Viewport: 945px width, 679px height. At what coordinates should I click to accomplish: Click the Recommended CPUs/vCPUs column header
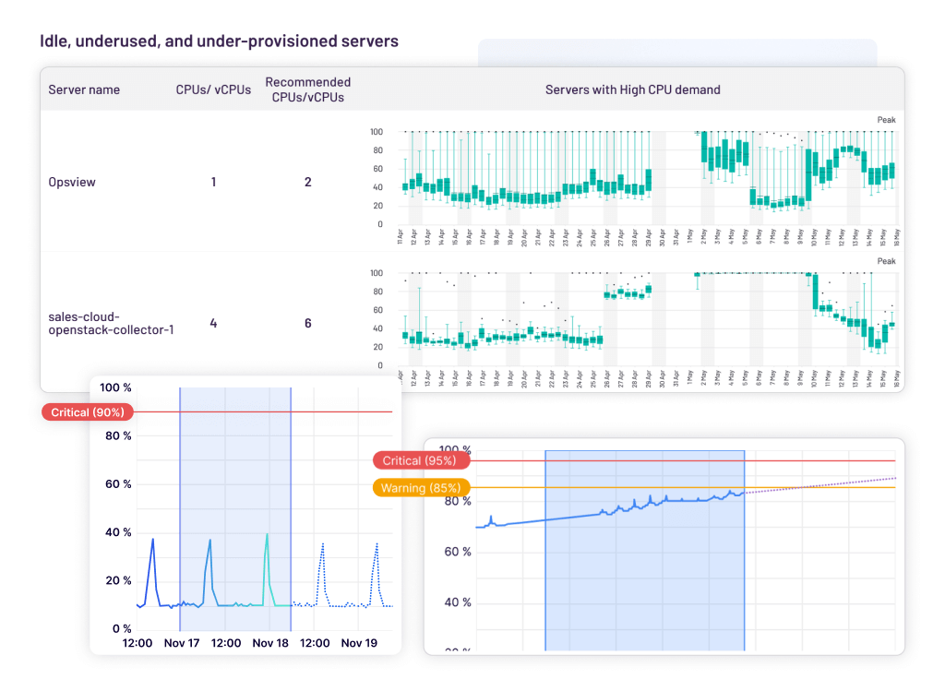pos(307,89)
